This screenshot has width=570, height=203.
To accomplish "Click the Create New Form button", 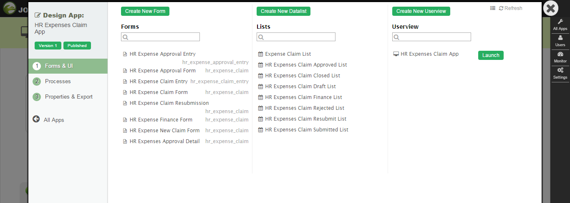I will click(145, 11).
